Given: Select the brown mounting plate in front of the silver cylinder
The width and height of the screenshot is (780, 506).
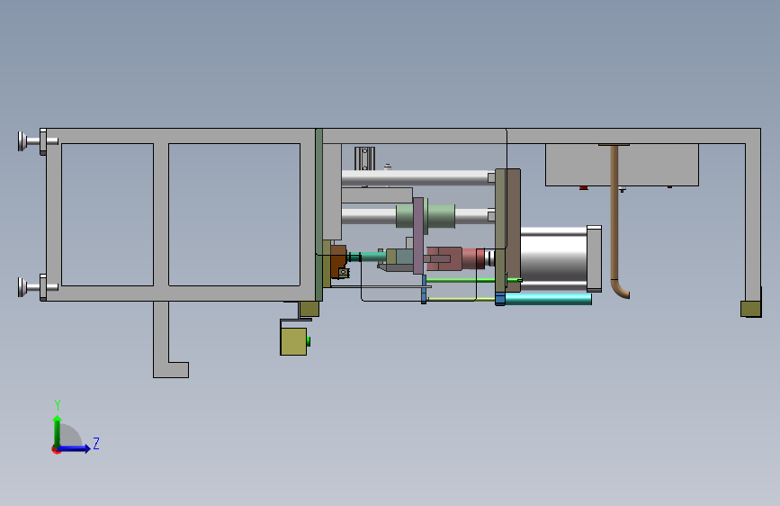Looking at the screenshot, I should (x=513, y=230).
